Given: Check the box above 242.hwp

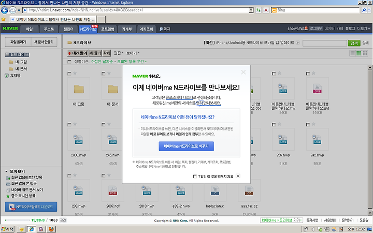Looking at the screenshot, I should 308,124.
